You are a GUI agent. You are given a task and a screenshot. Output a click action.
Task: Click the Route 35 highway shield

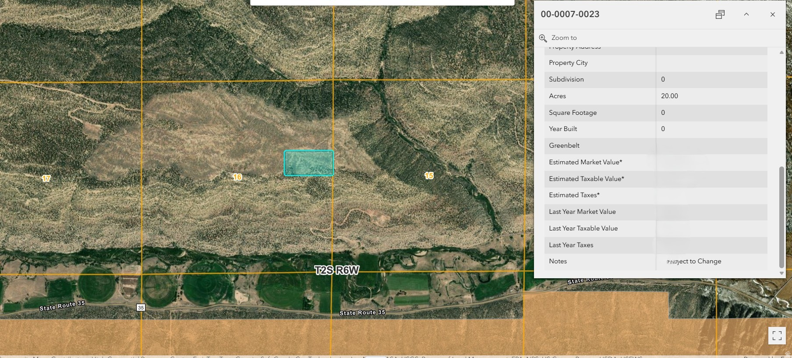[141, 307]
